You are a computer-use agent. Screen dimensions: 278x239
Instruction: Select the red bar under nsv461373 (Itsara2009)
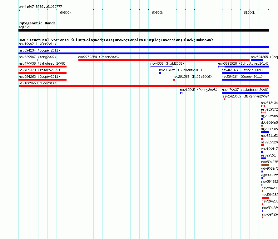point(42,73)
